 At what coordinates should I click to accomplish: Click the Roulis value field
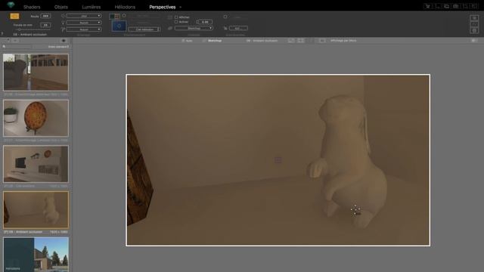45,16
